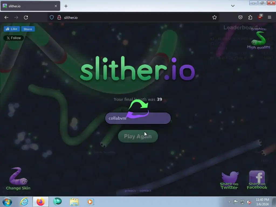Share on Facebook icon
Image resolution: width=276 pixels, height=207 pixels.
pos(257,180)
